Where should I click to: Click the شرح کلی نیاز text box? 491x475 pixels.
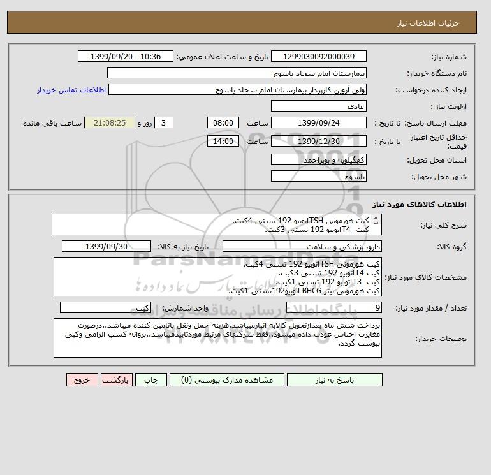[x=217, y=224]
